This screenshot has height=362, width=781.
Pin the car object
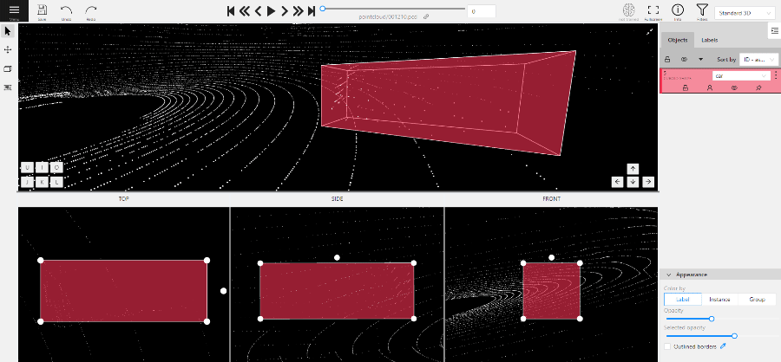pos(758,88)
